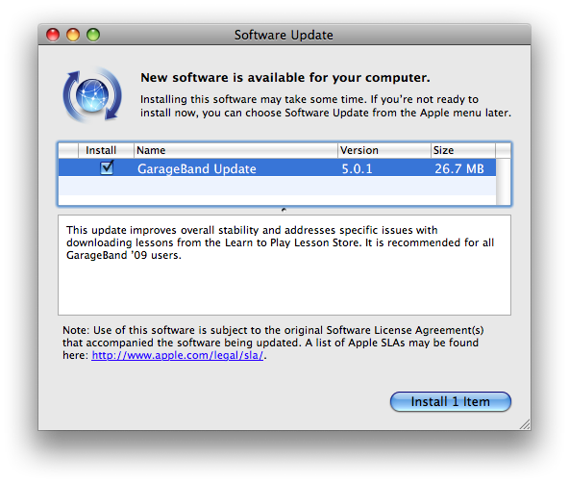Uncheck the GarageBand Update install checkbox

point(107,167)
